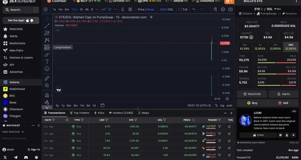
Task: Toggle log scale on chart
Action: click(x=222, y=105)
